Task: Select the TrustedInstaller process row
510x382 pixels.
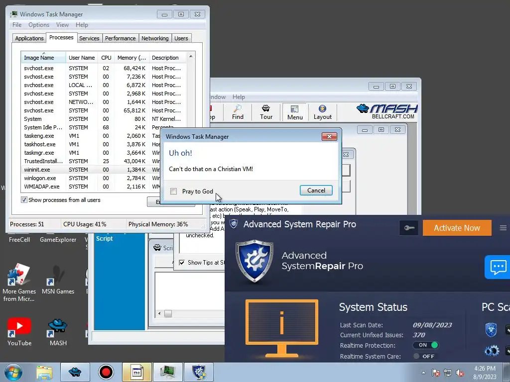Action: click(91, 161)
